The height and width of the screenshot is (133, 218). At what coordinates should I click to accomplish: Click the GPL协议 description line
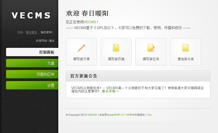click(128, 28)
